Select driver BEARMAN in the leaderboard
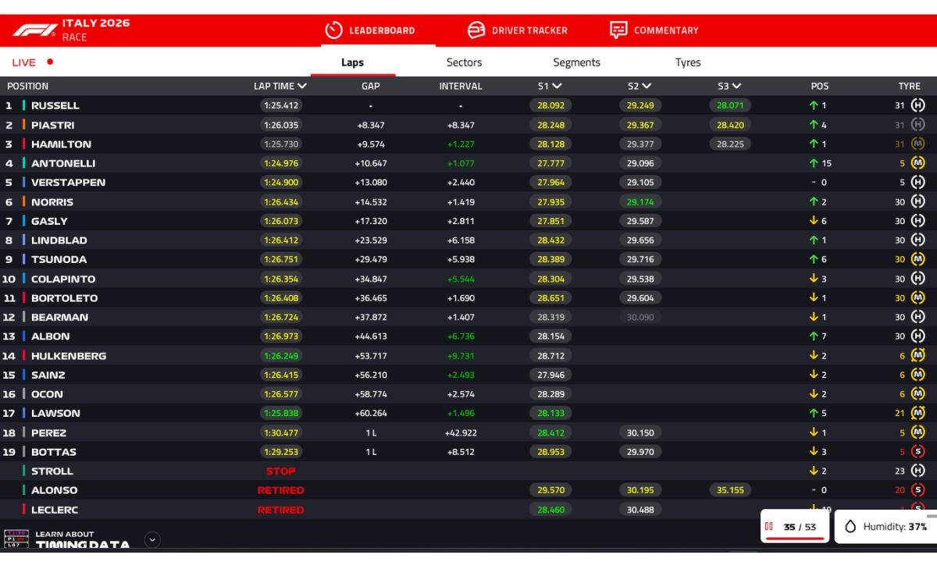 59,317
